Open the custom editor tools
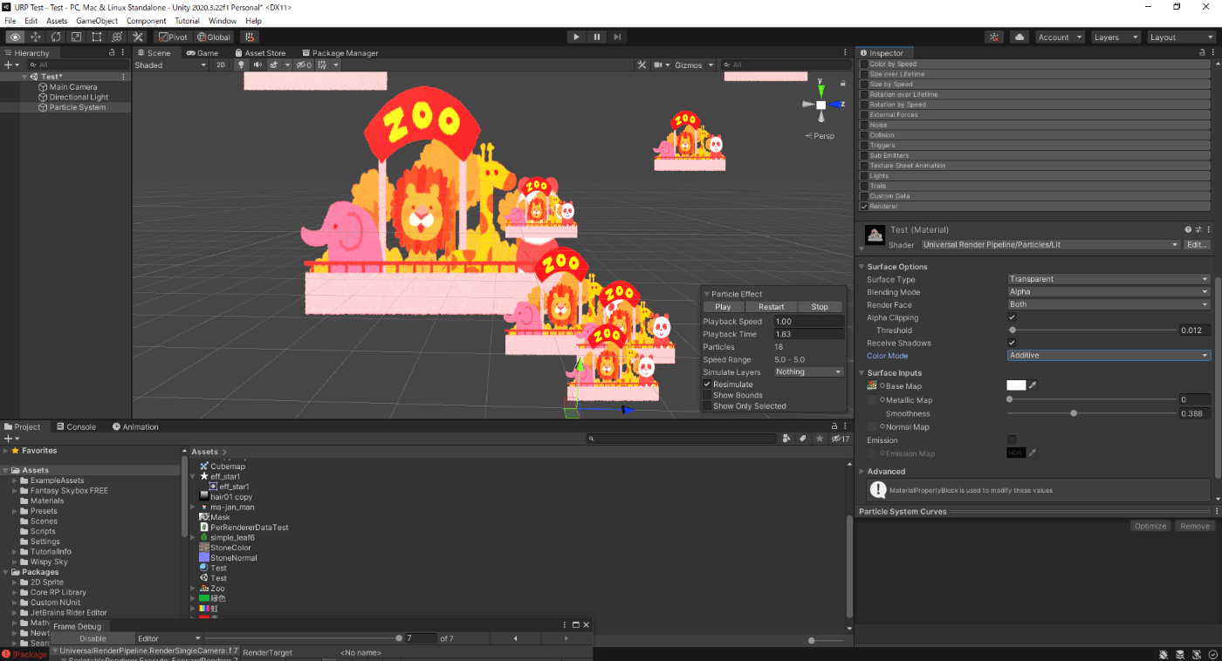The width and height of the screenshot is (1222, 661). point(138,37)
